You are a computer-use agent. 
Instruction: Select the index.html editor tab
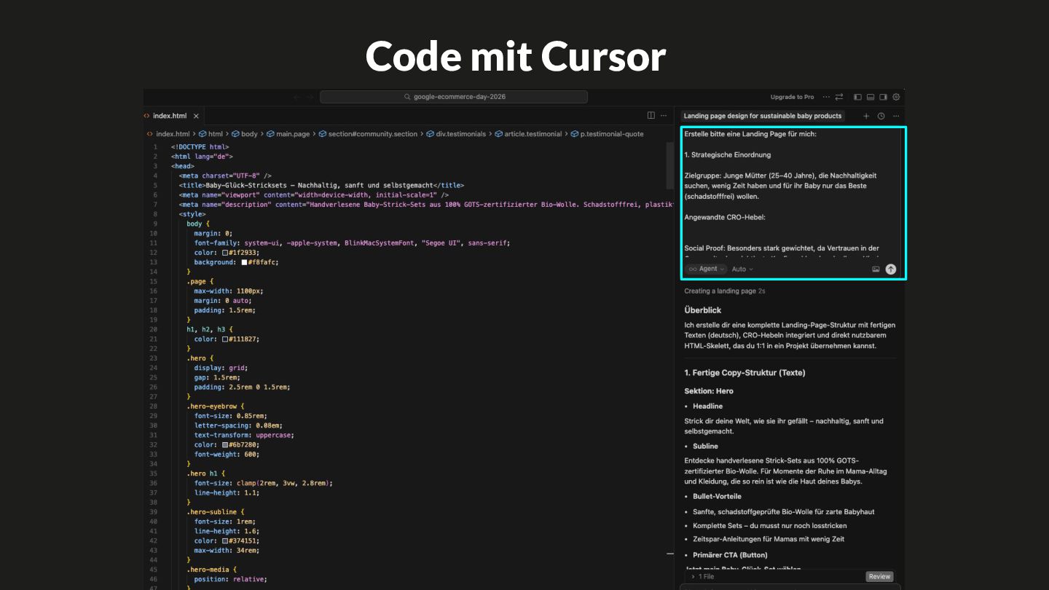point(170,116)
